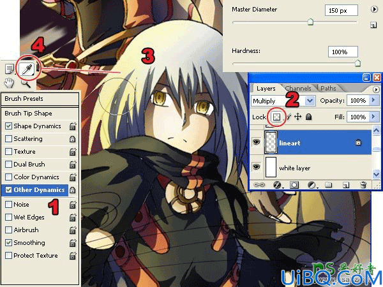
Task: Create a new layer
Action: [345, 185]
